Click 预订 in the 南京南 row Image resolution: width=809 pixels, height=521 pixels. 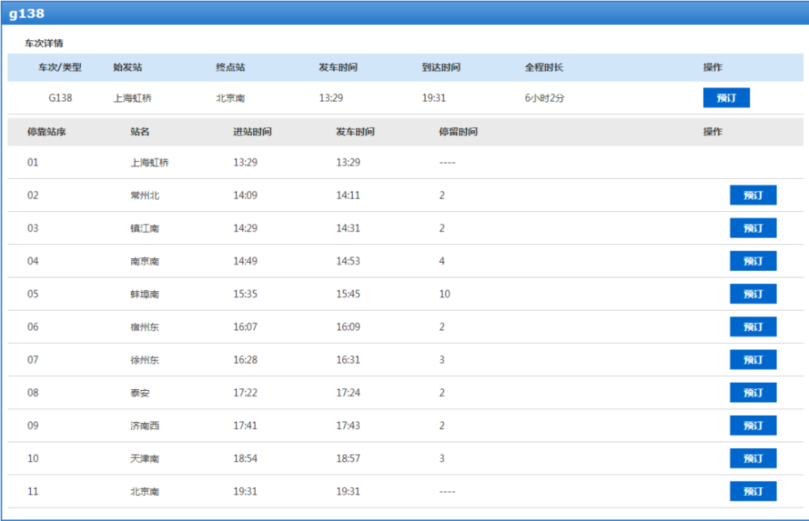point(752,261)
